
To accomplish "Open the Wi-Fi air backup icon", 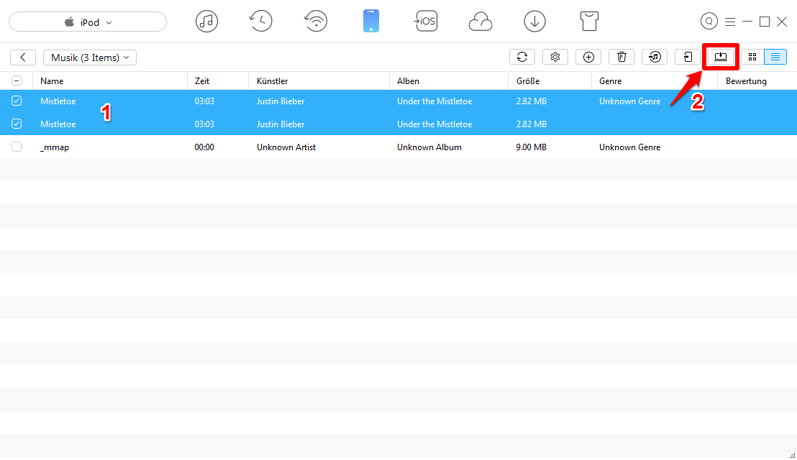I will click(316, 22).
